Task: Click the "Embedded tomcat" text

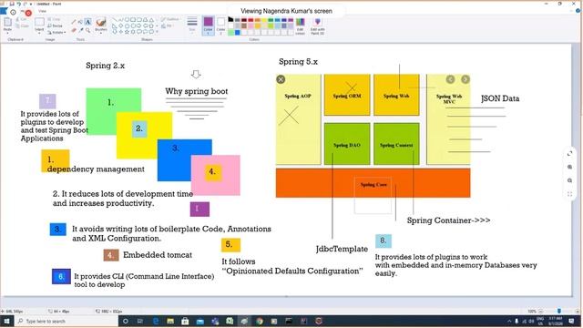Action: 158,255
